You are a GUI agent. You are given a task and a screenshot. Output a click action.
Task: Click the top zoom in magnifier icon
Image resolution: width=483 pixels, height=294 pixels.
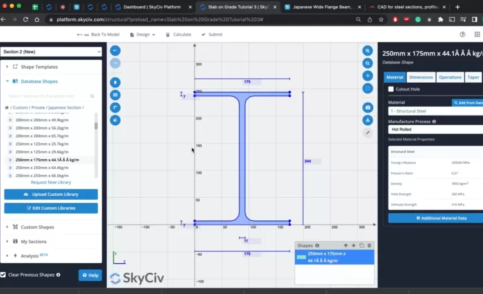367,51
